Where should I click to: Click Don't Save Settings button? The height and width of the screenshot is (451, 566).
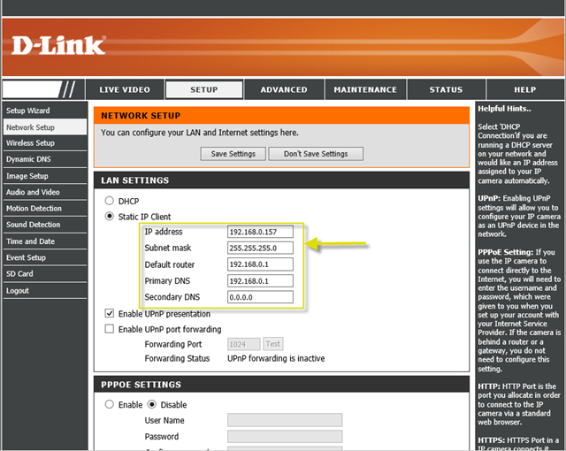pos(316,154)
